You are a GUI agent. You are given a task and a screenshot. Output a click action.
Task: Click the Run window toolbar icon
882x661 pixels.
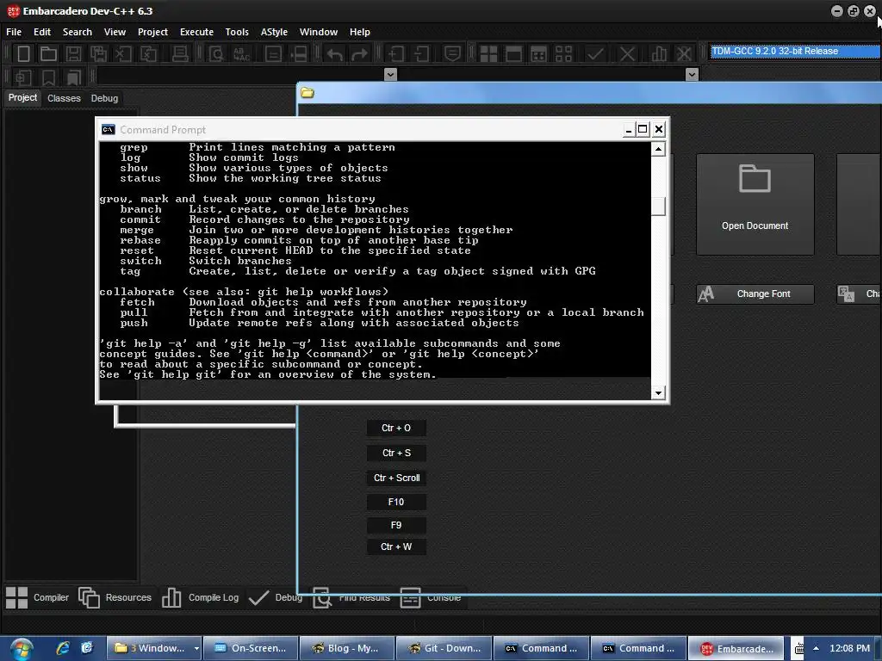point(513,54)
